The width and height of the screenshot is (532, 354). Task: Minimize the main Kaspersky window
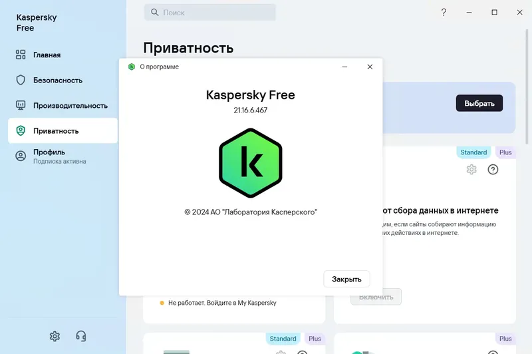click(469, 12)
